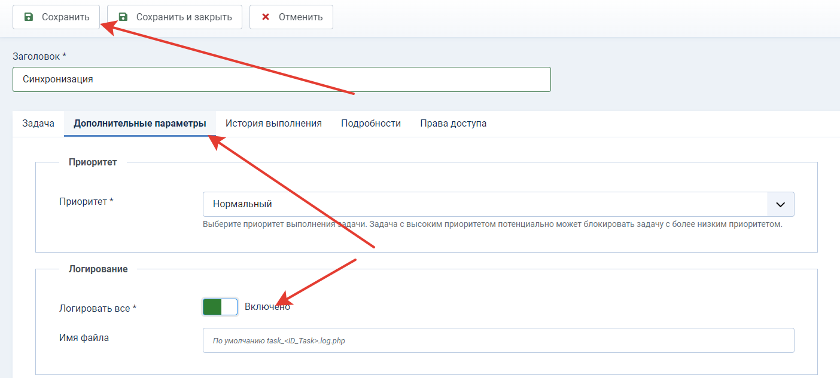Viewport: 840px width, 378px height.
Task: Click the Имя файла label
Action: pyautogui.click(x=84, y=337)
